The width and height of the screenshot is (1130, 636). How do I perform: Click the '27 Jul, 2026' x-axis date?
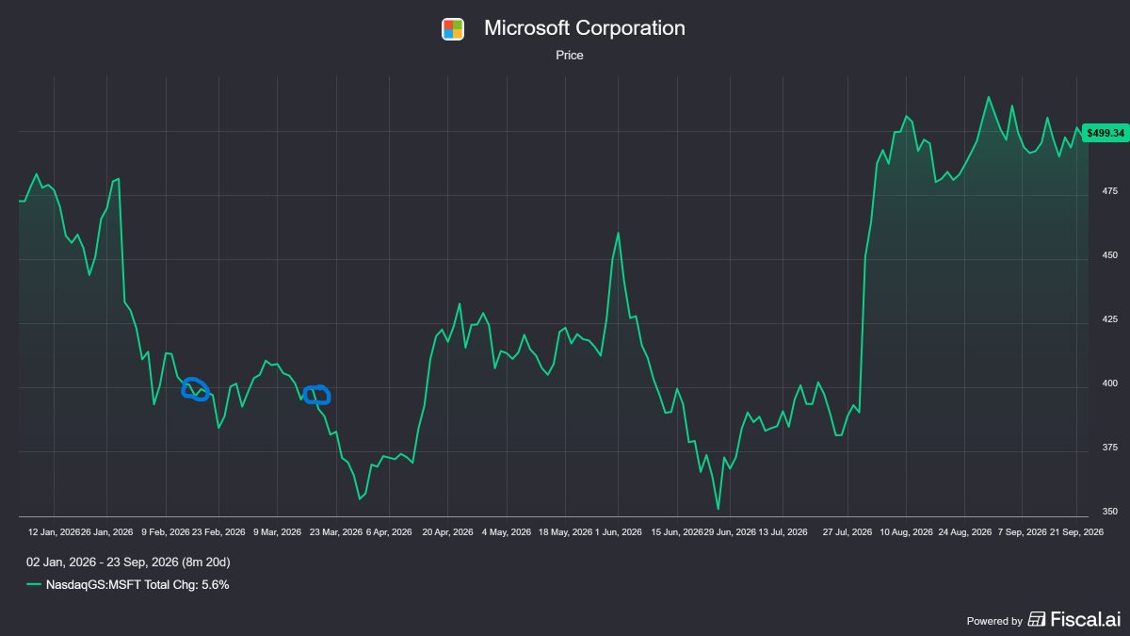pos(847,531)
